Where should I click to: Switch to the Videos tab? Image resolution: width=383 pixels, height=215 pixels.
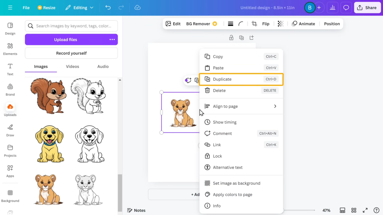coord(72,67)
